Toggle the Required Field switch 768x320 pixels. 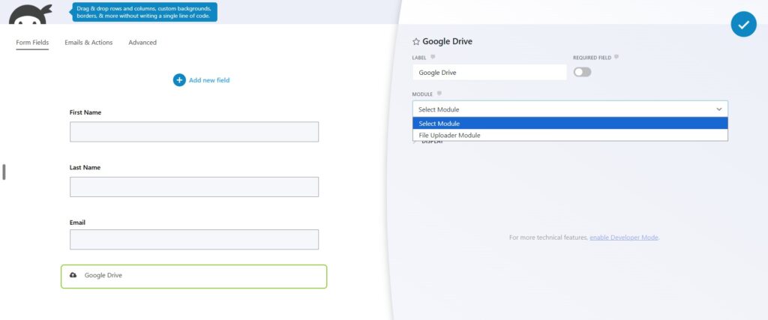coord(582,72)
